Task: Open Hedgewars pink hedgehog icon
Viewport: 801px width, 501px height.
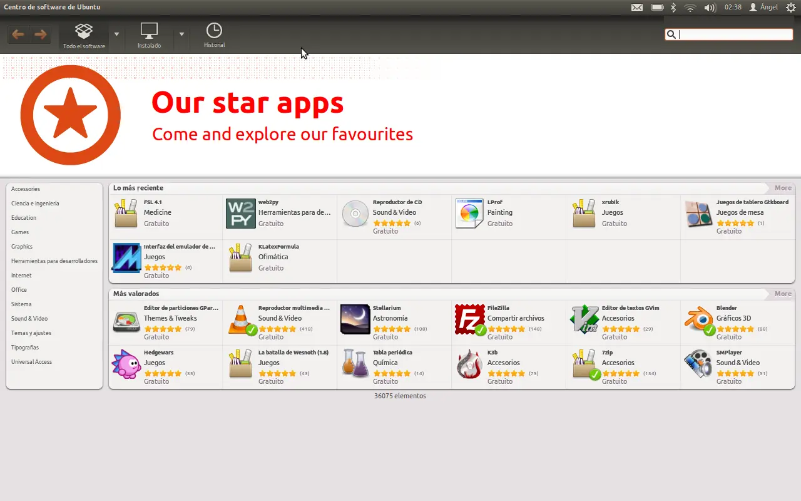Action: (x=126, y=364)
